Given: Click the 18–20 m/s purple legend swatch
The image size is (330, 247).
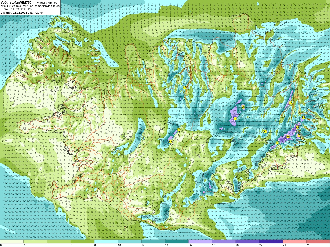Looking at the screenshot, I should 224,241.
